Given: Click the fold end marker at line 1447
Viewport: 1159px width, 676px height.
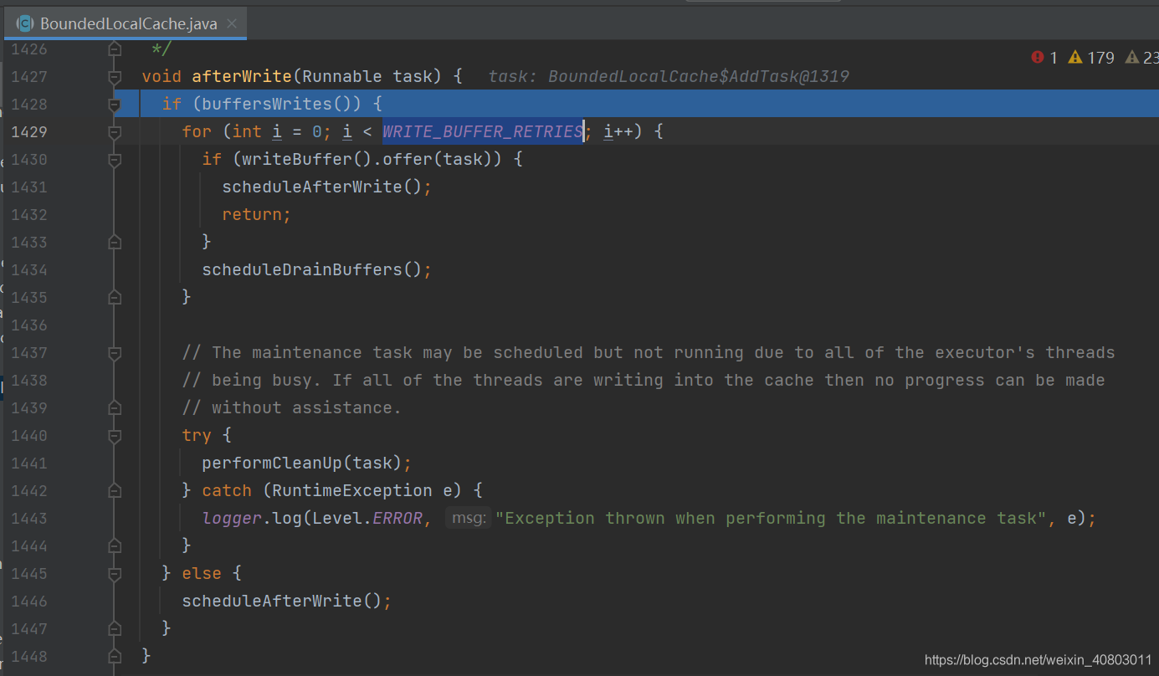Looking at the screenshot, I should 115,629.
